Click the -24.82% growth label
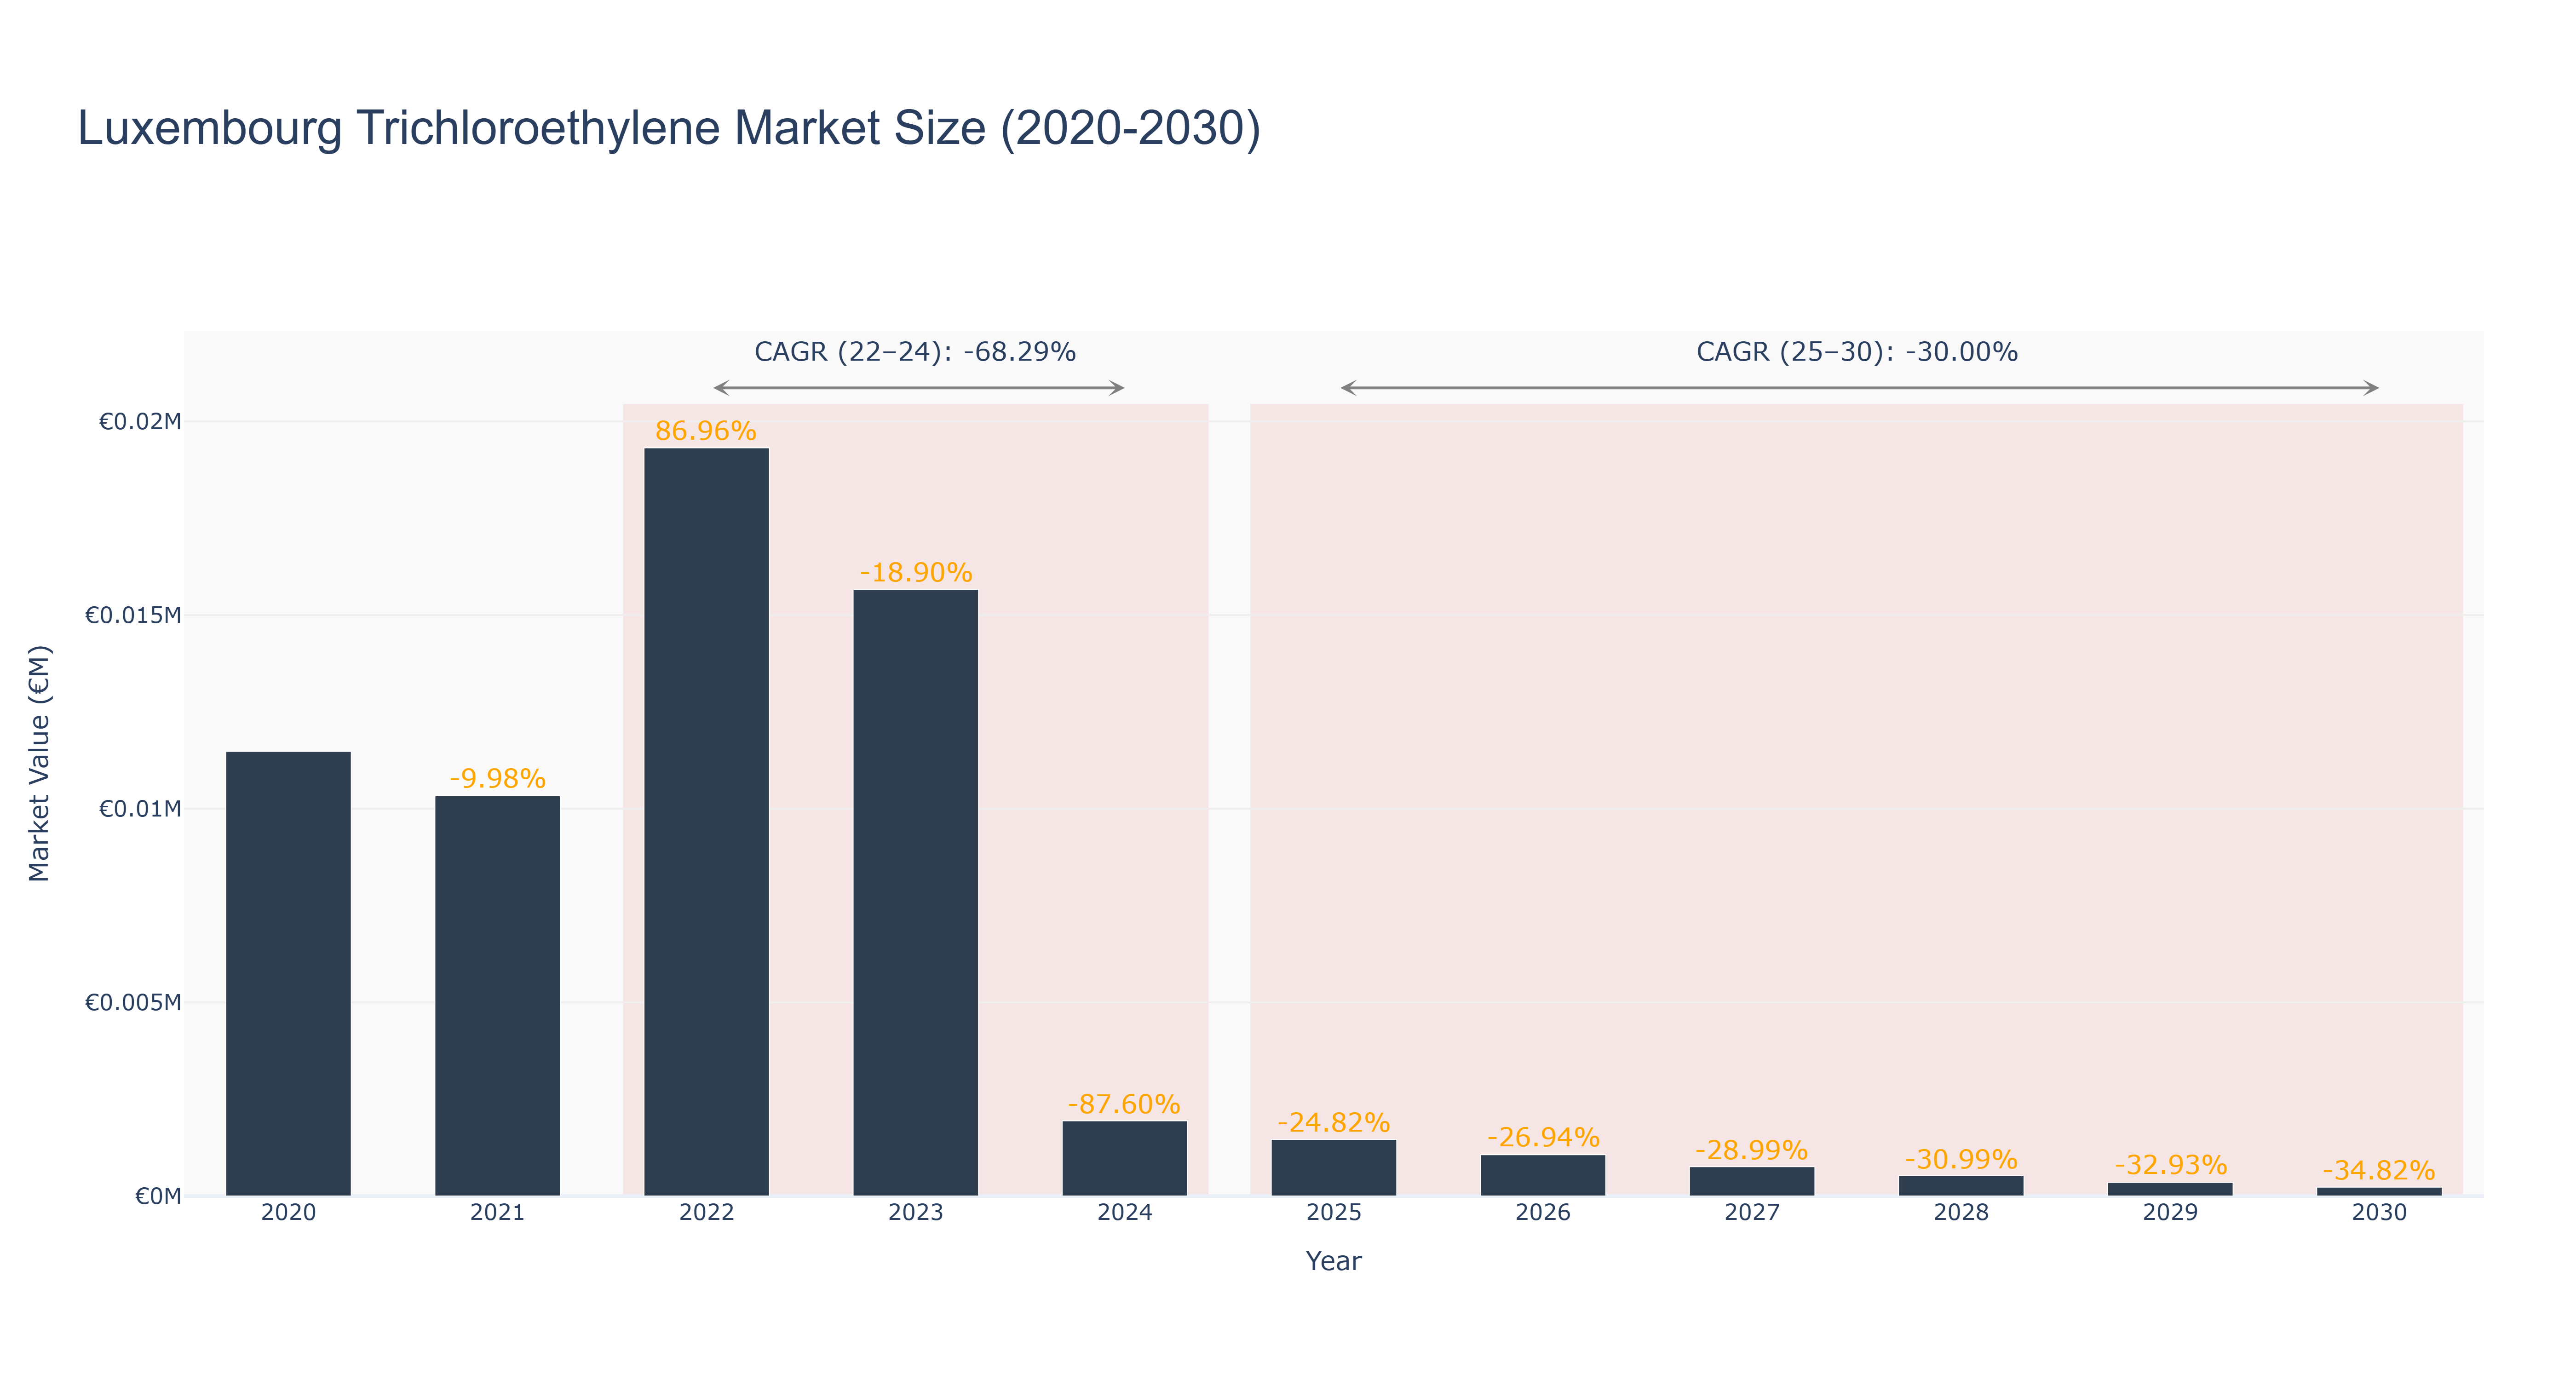This screenshot has width=2576, height=1380. click(1333, 1123)
